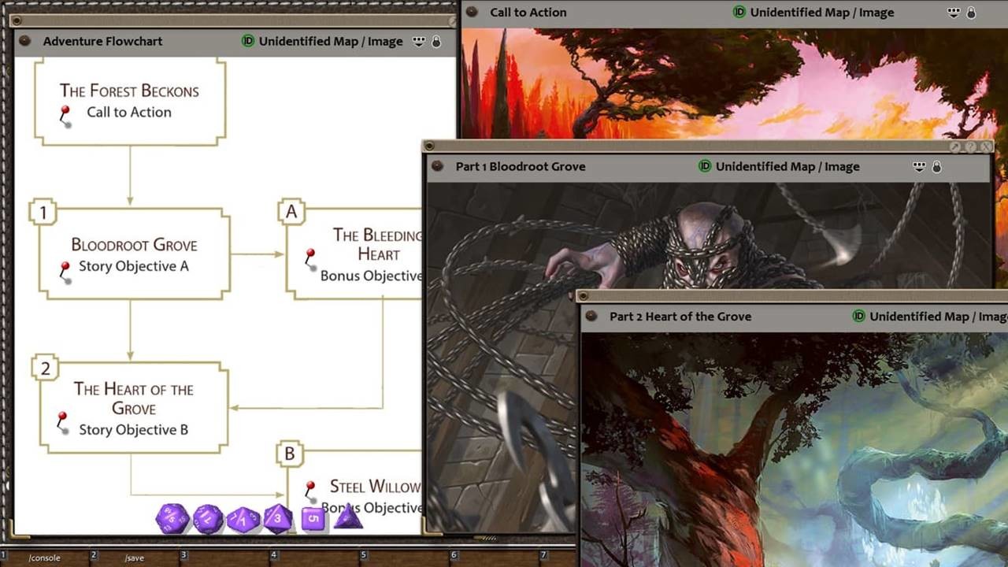This screenshot has width=1008, height=567.
Task: Roll the purple d6 die
Action: [x=313, y=520]
